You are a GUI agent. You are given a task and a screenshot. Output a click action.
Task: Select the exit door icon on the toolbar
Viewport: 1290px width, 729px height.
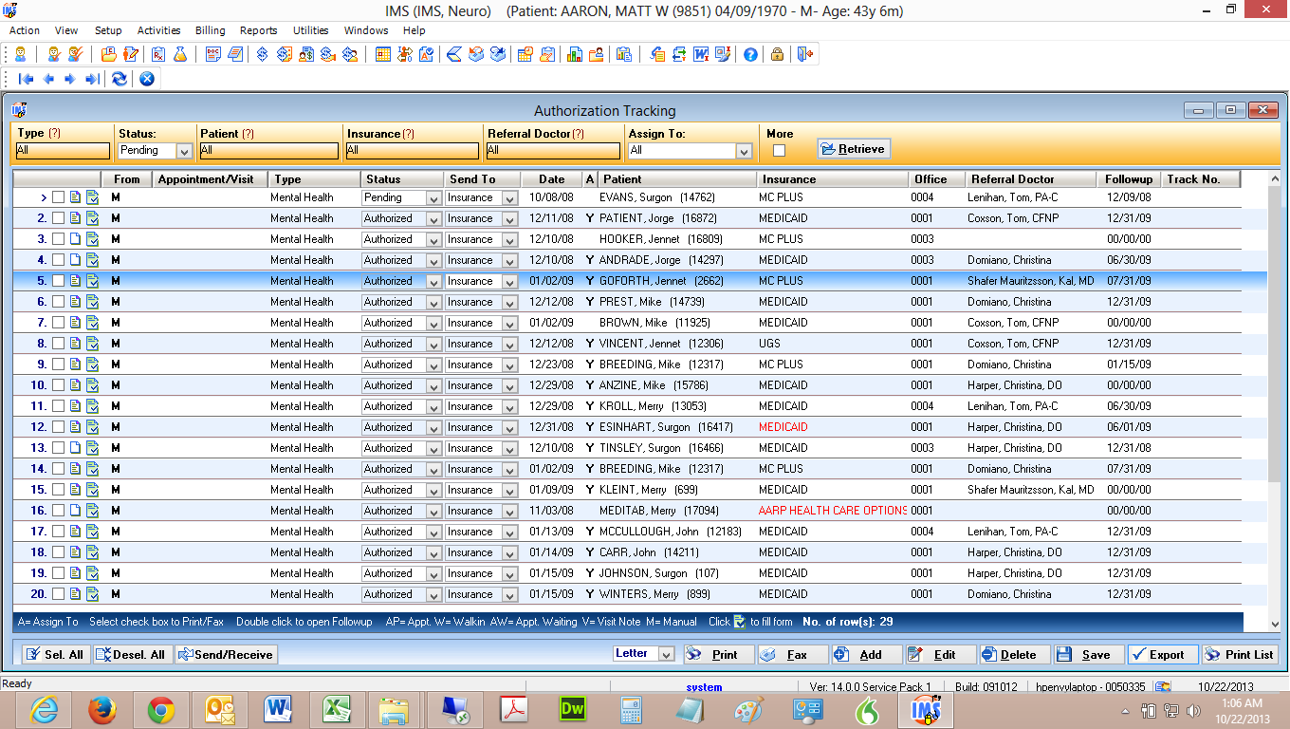pos(804,54)
